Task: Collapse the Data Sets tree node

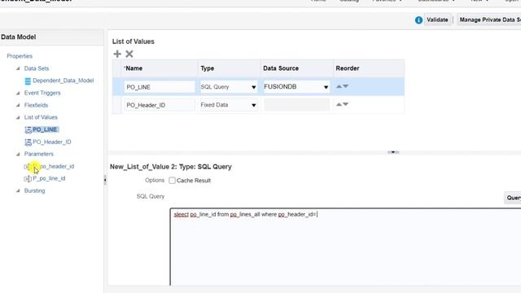Action: coord(18,68)
